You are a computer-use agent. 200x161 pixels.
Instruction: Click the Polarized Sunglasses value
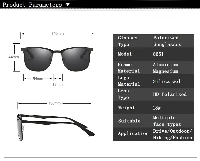(167, 41)
